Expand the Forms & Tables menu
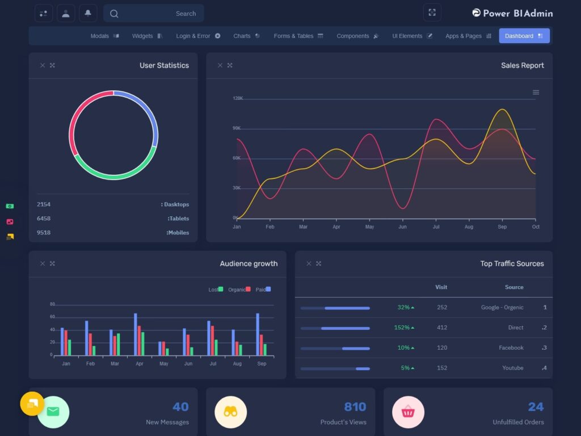 coord(298,36)
